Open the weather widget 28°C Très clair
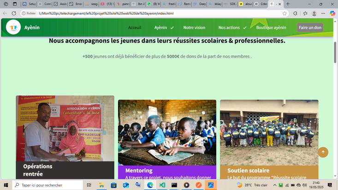 coord(252,185)
